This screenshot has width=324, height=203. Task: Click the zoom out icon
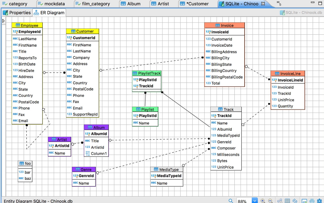click(270, 201)
